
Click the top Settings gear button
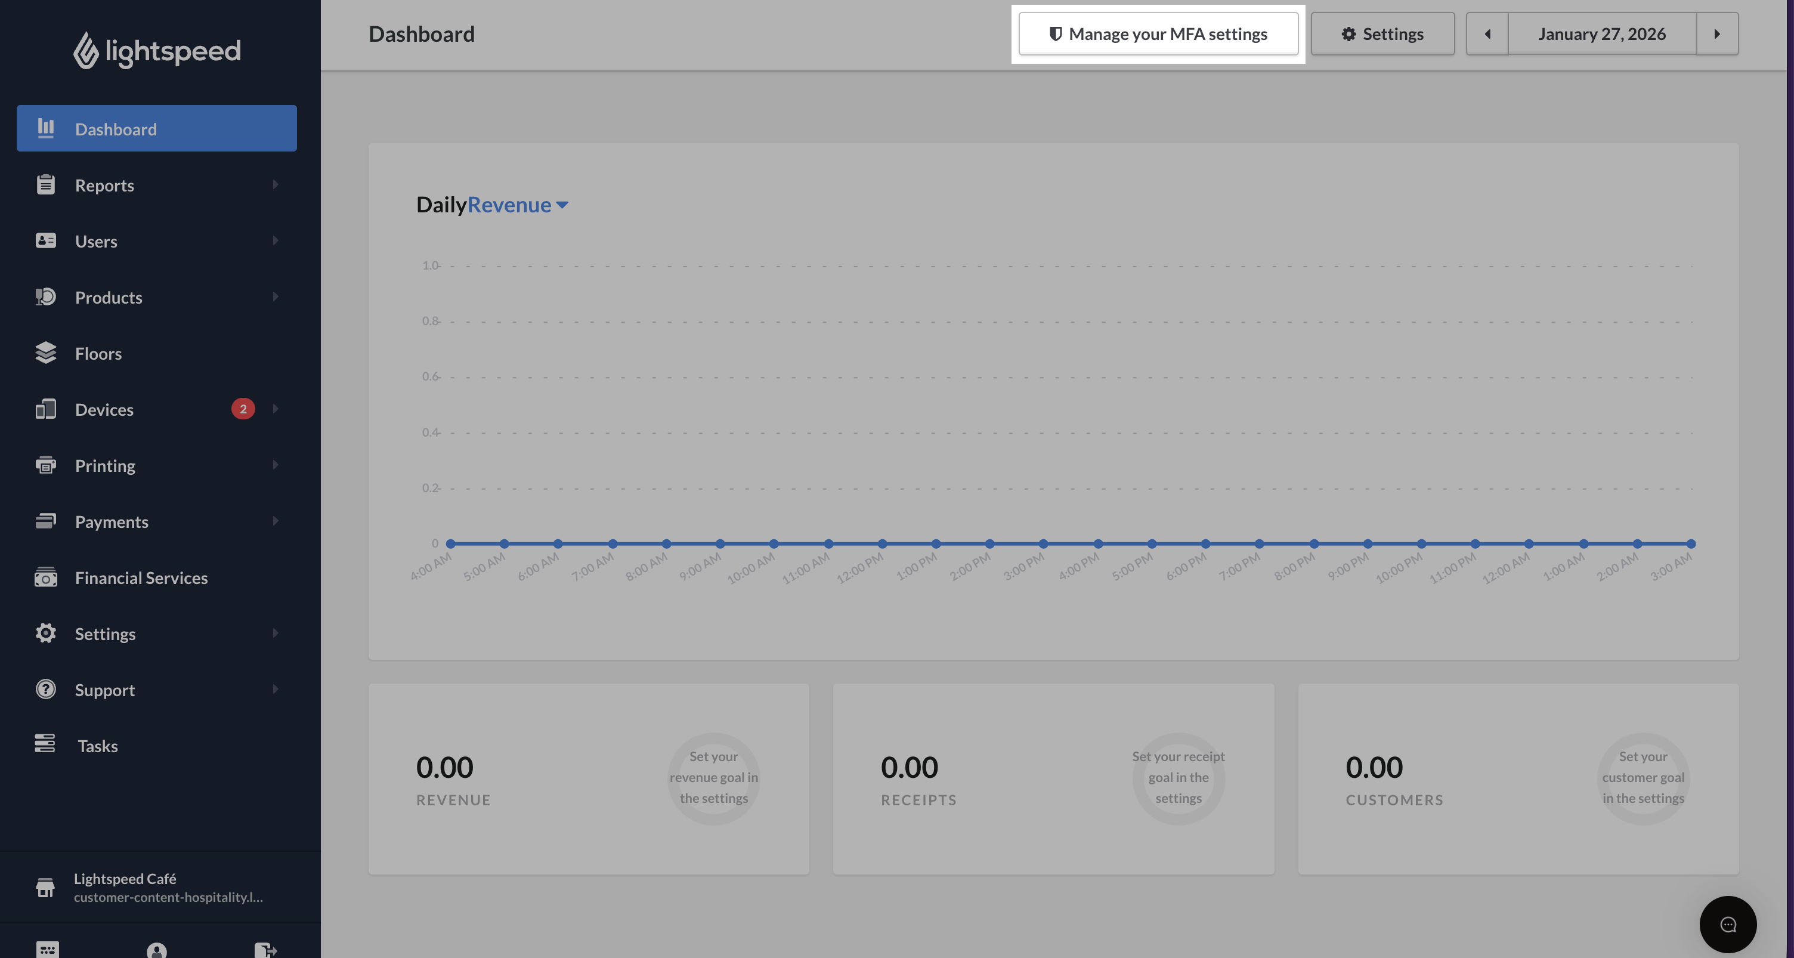(1382, 33)
